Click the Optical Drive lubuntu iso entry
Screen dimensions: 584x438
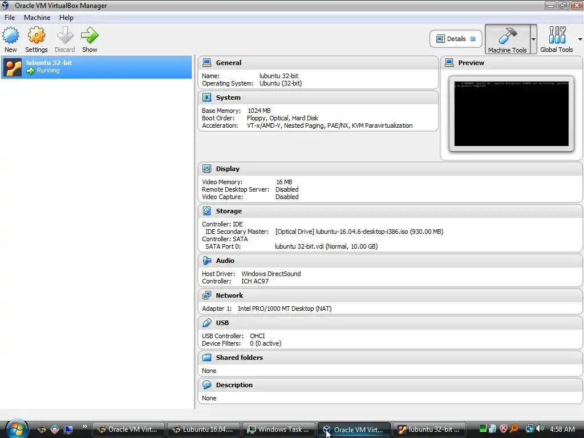click(x=359, y=232)
